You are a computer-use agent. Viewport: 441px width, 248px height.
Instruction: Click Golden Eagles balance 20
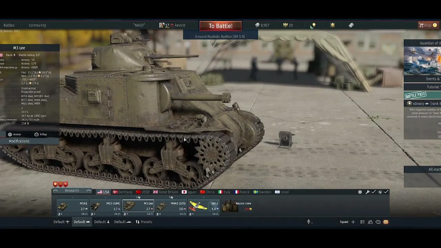coord(288,25)
